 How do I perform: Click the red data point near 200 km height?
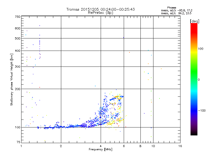point(39,87)
